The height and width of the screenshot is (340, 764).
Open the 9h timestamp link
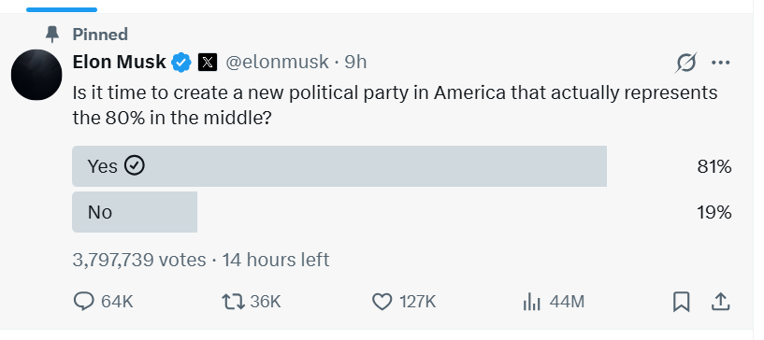click(355, 63)
